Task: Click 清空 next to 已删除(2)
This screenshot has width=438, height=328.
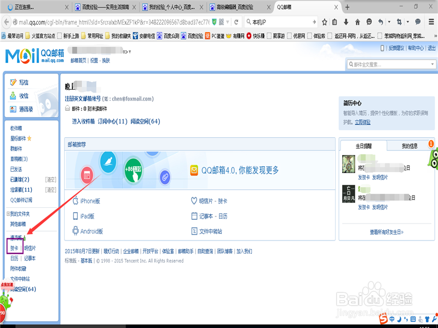Action: click(x=51, y=180)
